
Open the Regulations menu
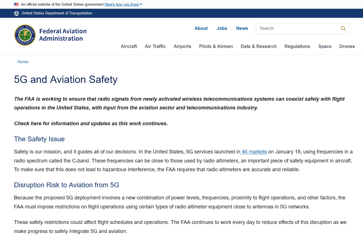pos(297,47)
